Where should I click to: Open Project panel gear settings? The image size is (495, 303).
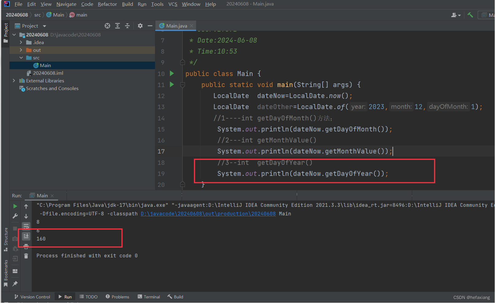point(140,26)
